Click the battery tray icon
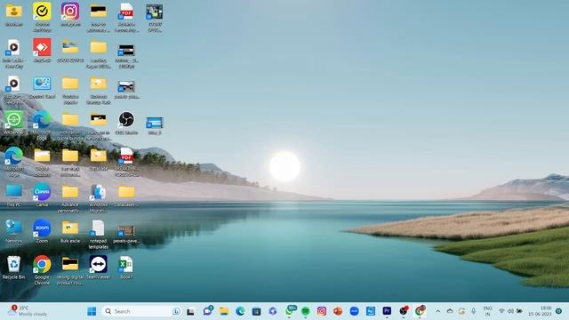The image size is (569, 320). [x=519, y=311]
